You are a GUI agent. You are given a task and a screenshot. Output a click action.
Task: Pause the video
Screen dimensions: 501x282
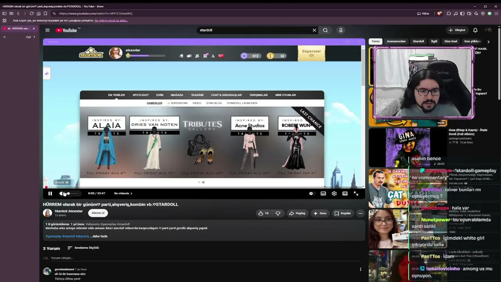tap(50, 193)
